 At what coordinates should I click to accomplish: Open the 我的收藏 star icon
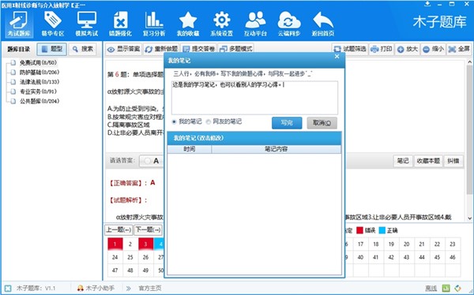[x=188, y=24]
